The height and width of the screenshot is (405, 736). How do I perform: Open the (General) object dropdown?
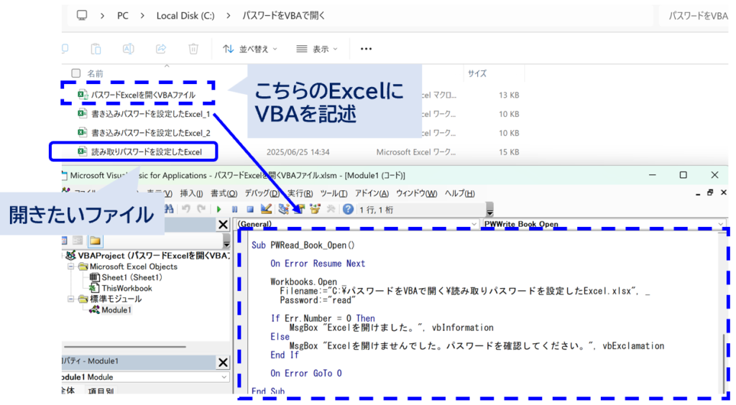(474, 224)
